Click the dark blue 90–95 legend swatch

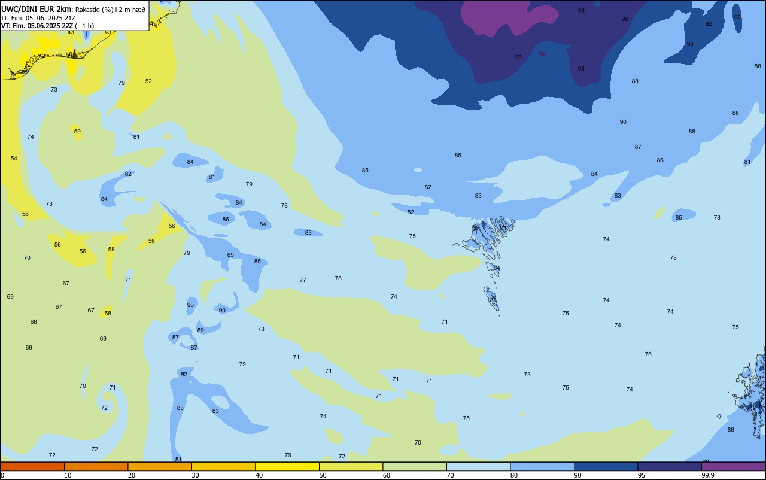[x=606, y=466]
